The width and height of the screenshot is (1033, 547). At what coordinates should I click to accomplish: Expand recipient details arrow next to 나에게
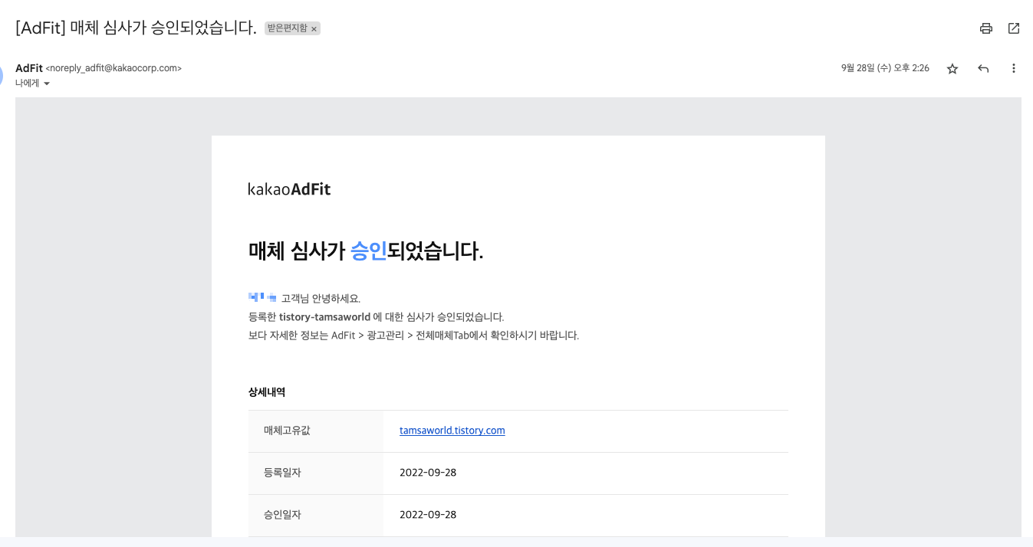[47, 84]
